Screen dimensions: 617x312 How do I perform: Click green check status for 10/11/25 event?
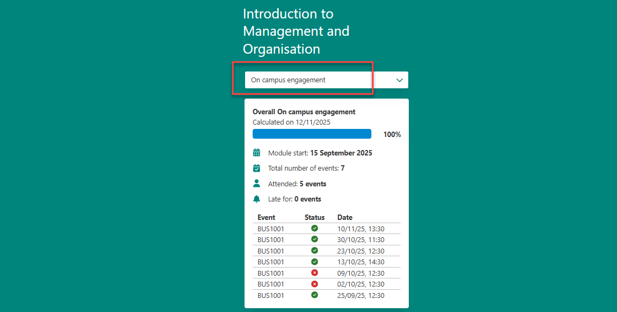[x=314, y=229]
